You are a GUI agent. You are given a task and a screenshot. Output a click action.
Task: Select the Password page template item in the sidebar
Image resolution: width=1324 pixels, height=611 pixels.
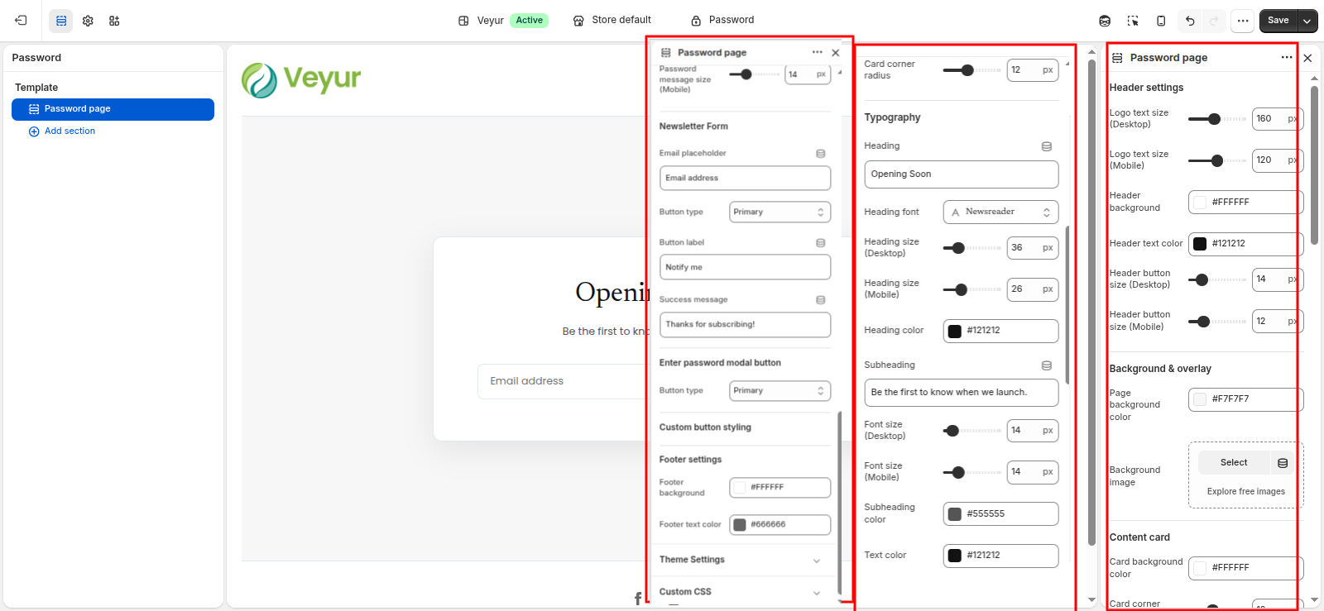[113, 109]
